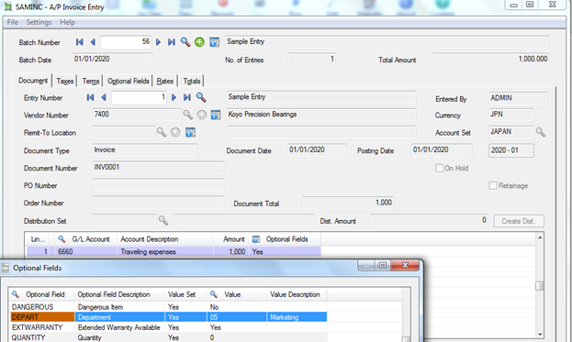Viewport: 572px width, 342px height.
Task: Click the Posting Date field
Action: (442, 150)
